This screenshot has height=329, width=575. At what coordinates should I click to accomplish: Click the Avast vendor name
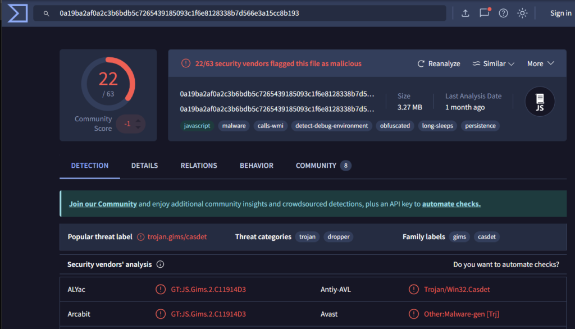(x=329, y=314)
